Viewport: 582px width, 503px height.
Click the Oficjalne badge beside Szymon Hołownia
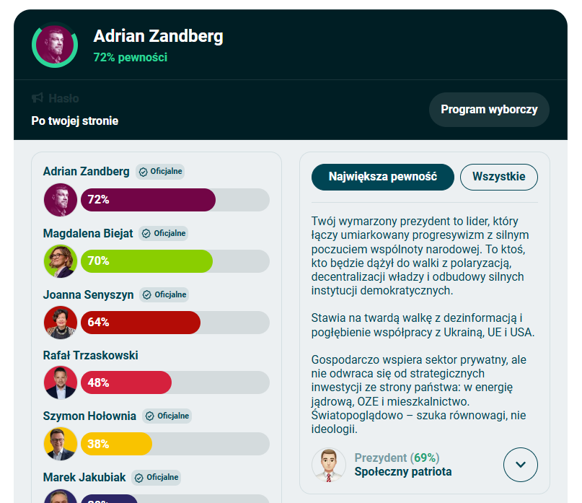tap(167, 416)
